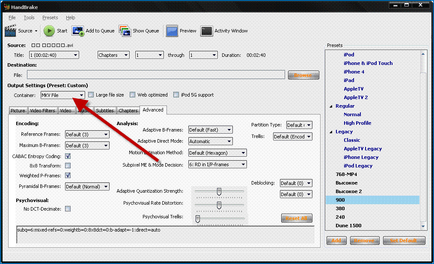Click the x264 options string text box
The width and height of the screenshot is (434, 264).
click(165, 235)
